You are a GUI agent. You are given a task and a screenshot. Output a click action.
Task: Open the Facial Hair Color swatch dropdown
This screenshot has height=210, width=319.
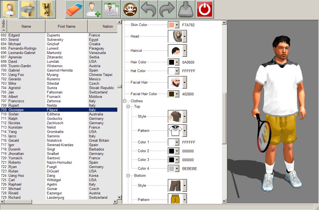tap(177, 94)
